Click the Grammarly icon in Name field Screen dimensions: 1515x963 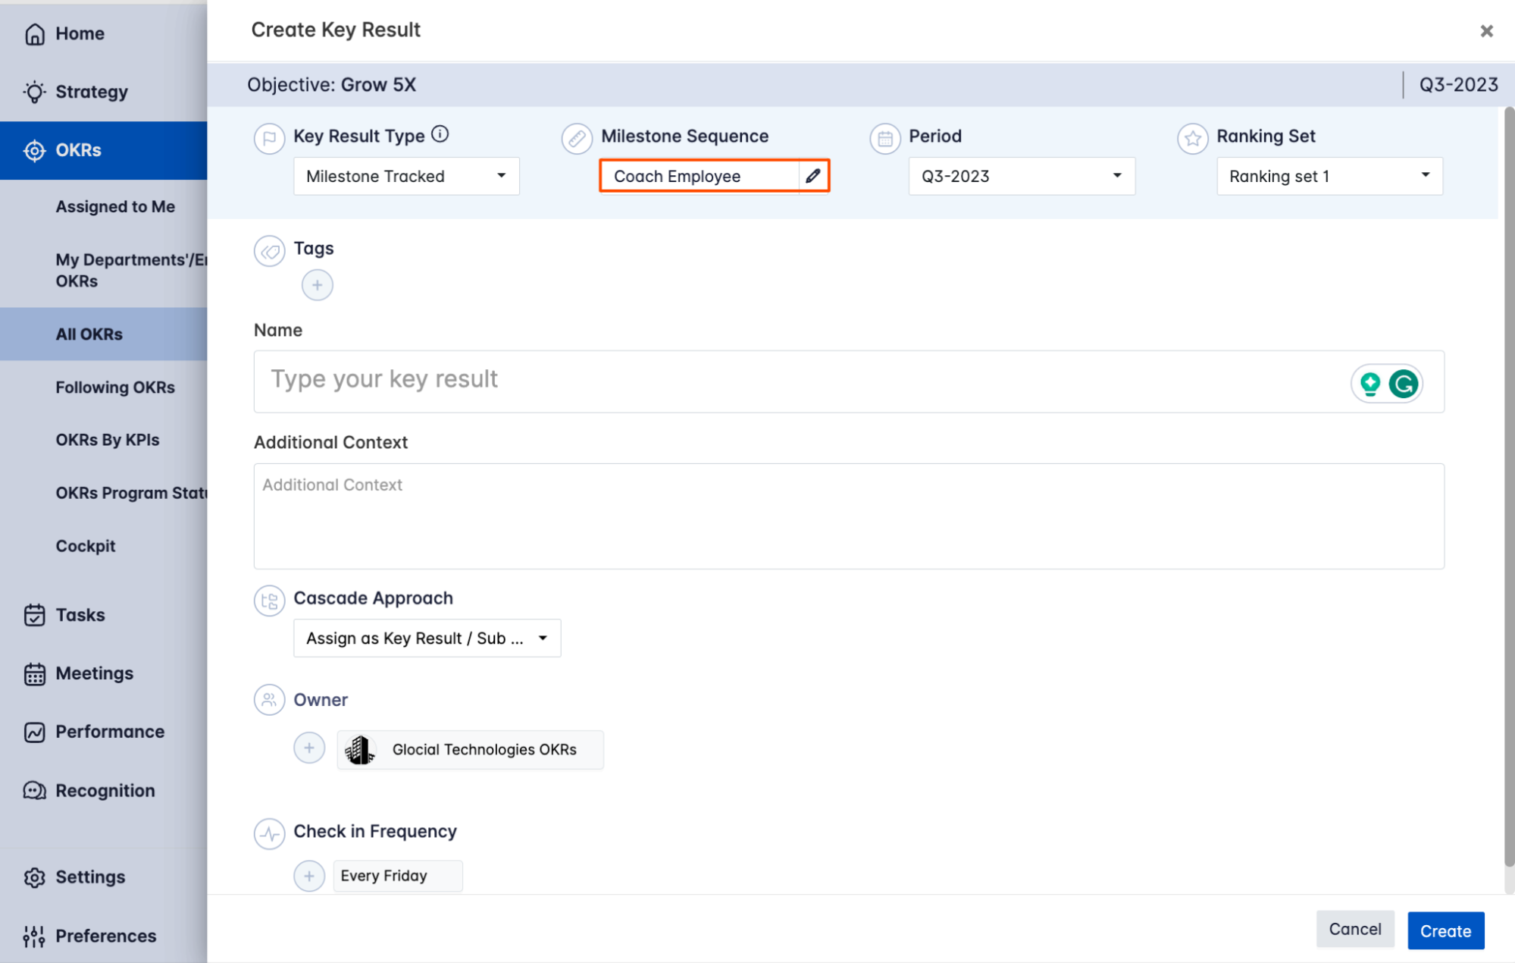coord(1403,384)
